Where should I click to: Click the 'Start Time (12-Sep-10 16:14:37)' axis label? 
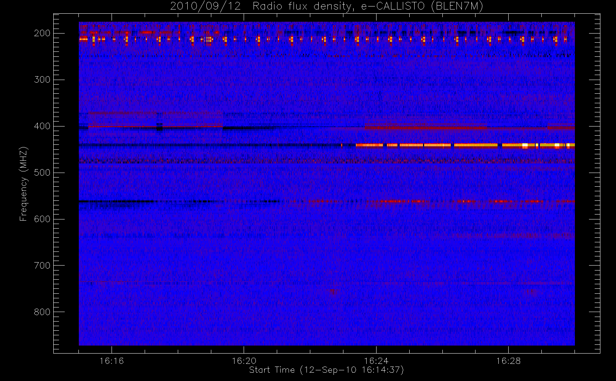point(326,370)
